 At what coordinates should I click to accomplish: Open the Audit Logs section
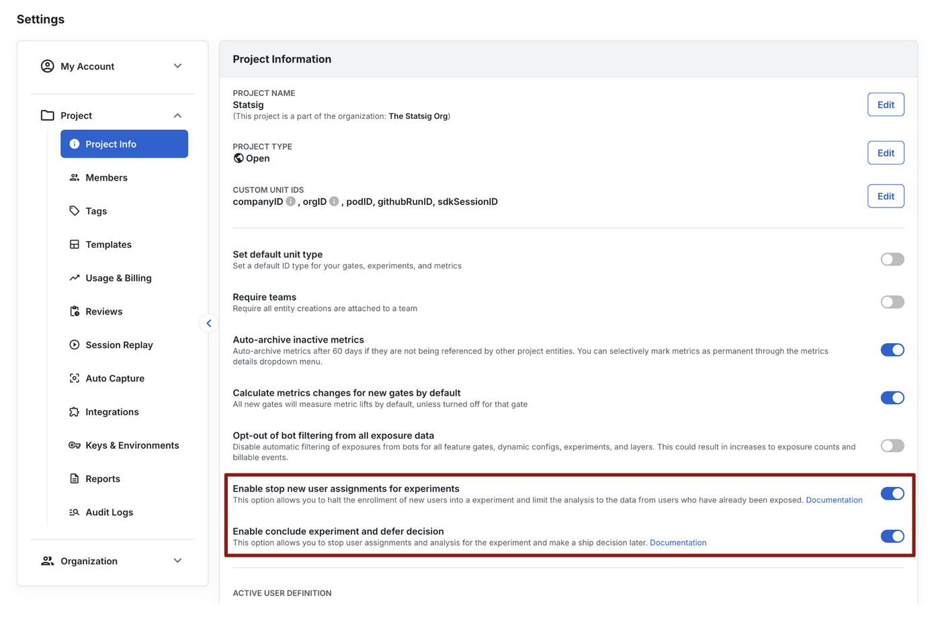tap(110, 512)
